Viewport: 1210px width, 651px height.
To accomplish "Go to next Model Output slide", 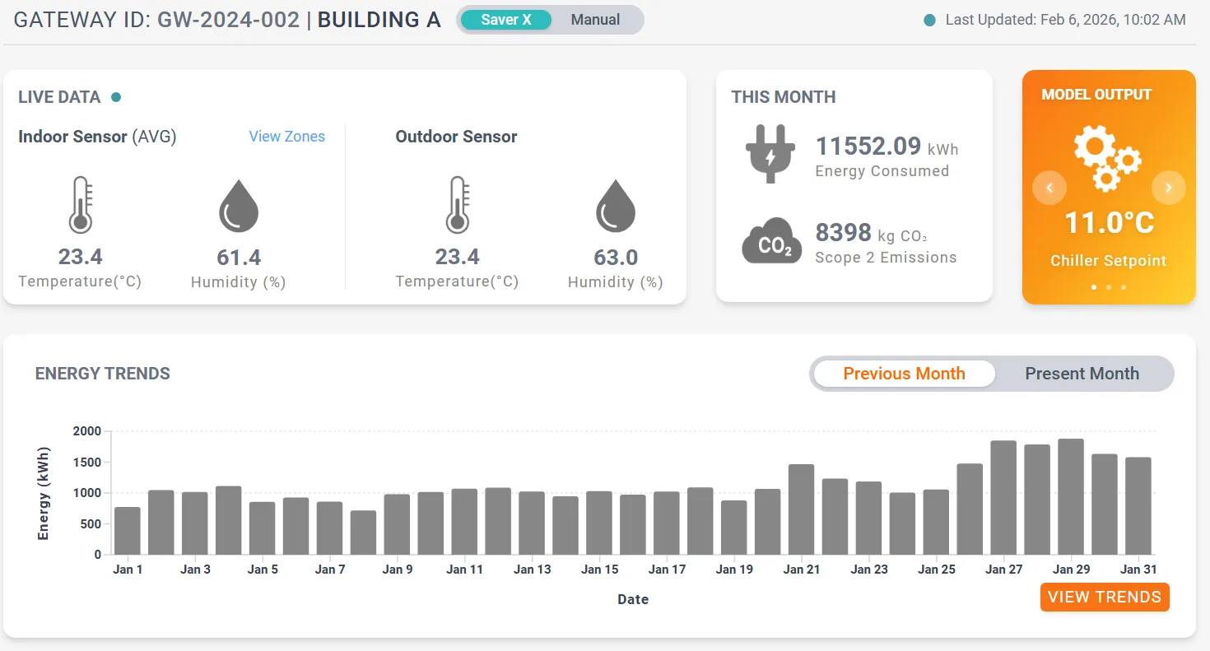I will click(1168, 188).
